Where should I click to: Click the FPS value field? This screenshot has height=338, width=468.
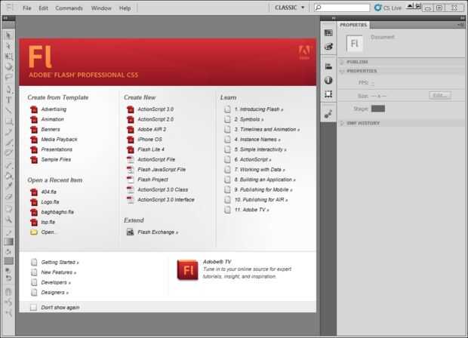coord(373,83)
